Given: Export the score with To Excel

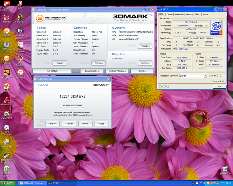Looking at the screenshot, I should coord(69,124).
